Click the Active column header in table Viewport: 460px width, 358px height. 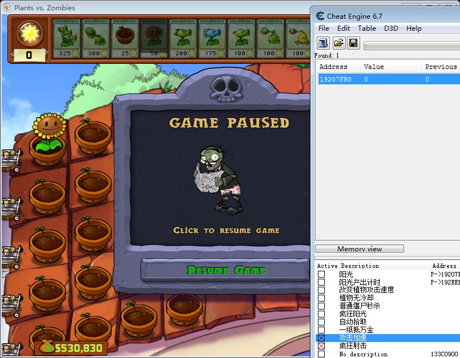coord(327,266)
